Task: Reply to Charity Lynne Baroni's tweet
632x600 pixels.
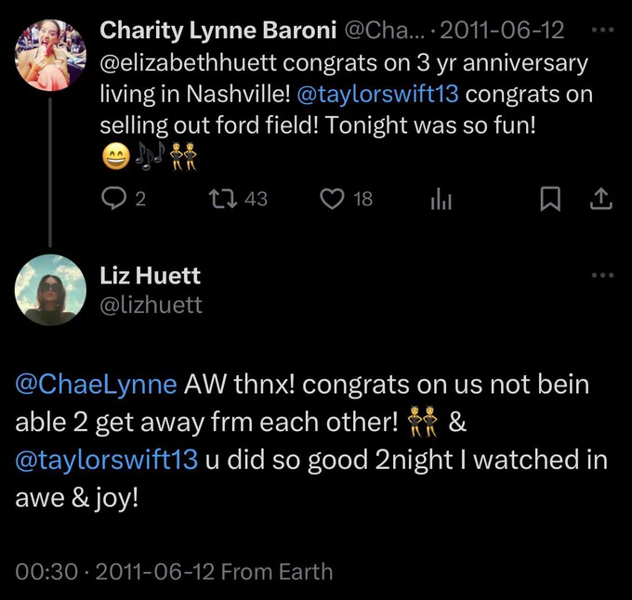Action: coord(113,199)
